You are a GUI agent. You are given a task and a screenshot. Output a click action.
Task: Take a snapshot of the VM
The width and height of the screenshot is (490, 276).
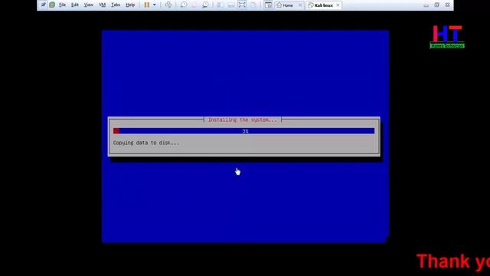click(184, 5)
